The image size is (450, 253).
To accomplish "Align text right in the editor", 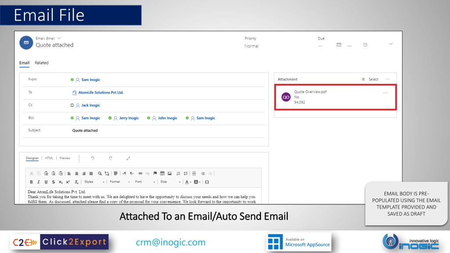I will (x=84, y=173).
